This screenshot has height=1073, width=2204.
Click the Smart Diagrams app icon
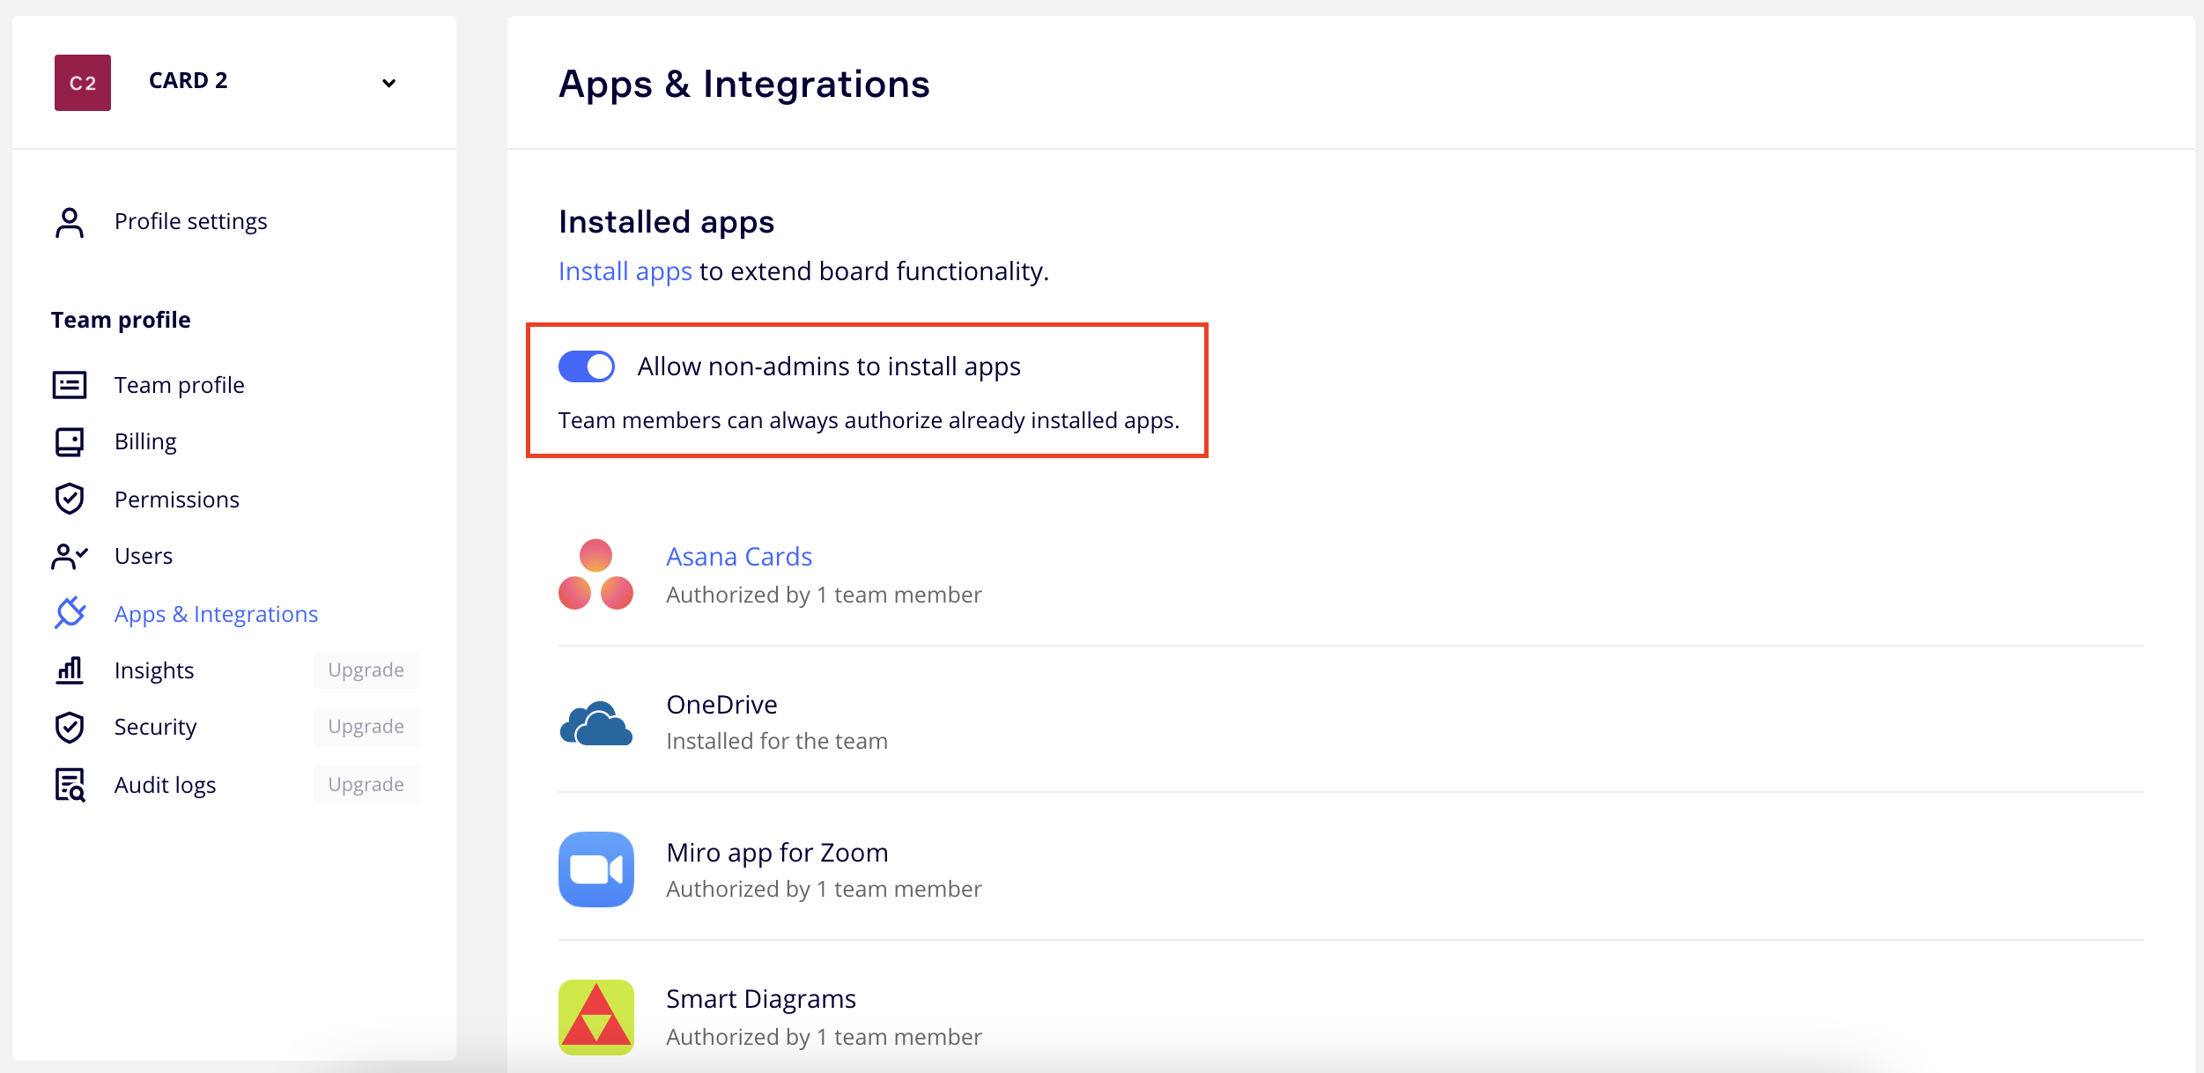595,1017
